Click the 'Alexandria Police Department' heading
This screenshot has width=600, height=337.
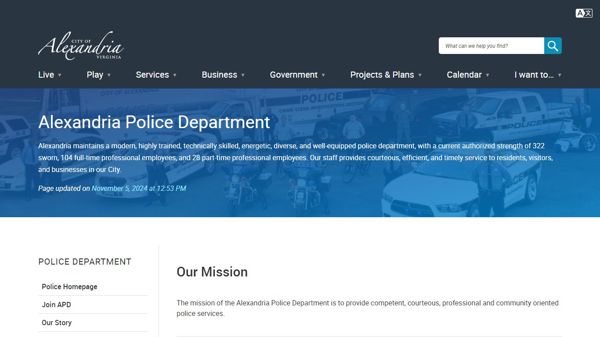click(x=154, y=122)
